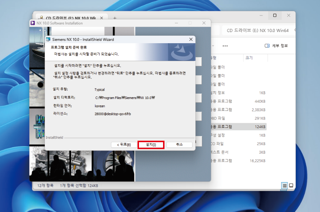
Task: Click the license value 28000@desktop-qov6frb
Action: 113,114
